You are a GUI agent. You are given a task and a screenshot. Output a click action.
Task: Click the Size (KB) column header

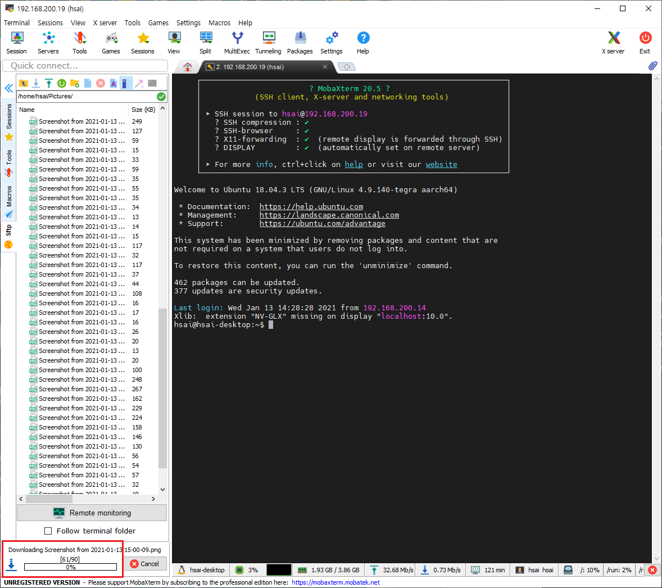[x=143, y=110]
